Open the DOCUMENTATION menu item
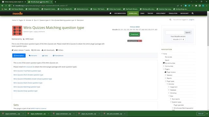This screenshot has width=209, height=117. (x=120, y=13)
